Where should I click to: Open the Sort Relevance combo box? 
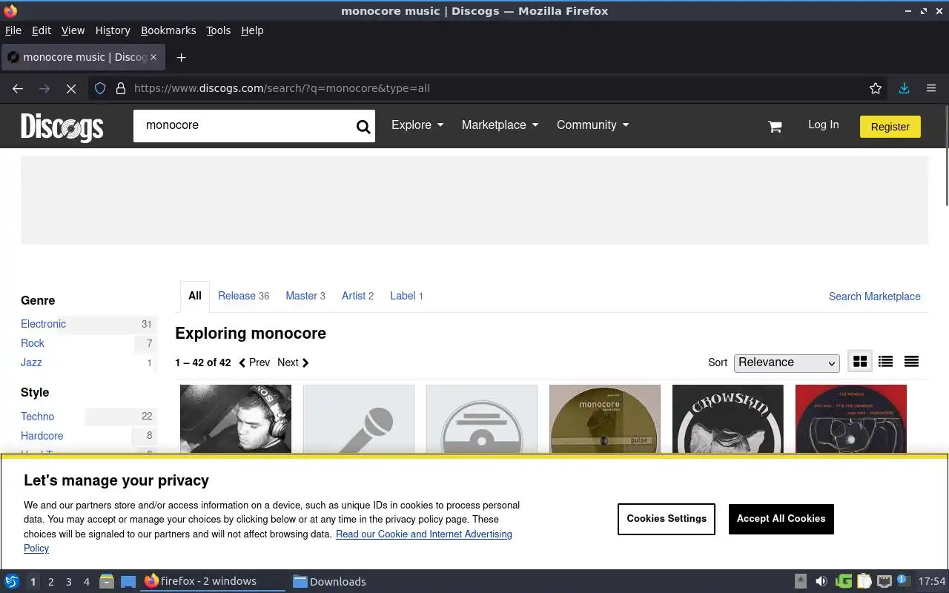pos(787,362)
